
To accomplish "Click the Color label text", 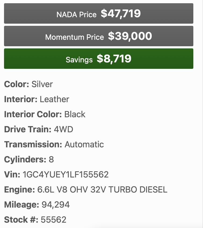I will 16,84.
